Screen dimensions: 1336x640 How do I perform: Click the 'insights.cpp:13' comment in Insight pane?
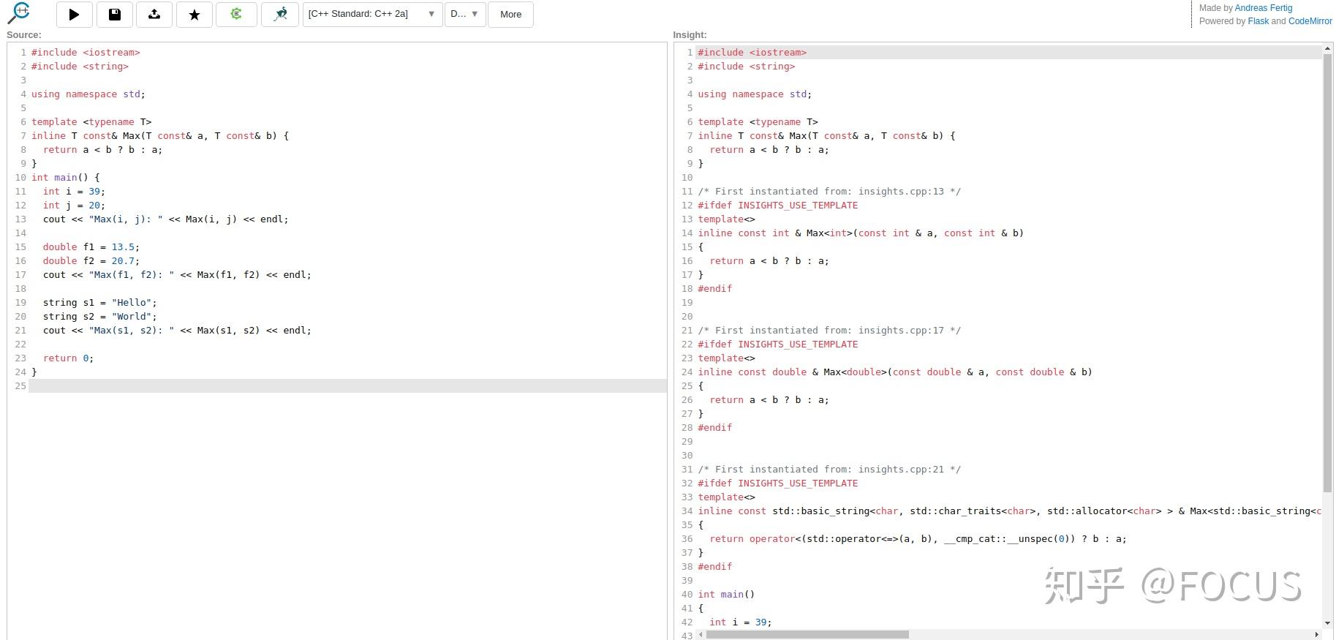click(830, 192)
